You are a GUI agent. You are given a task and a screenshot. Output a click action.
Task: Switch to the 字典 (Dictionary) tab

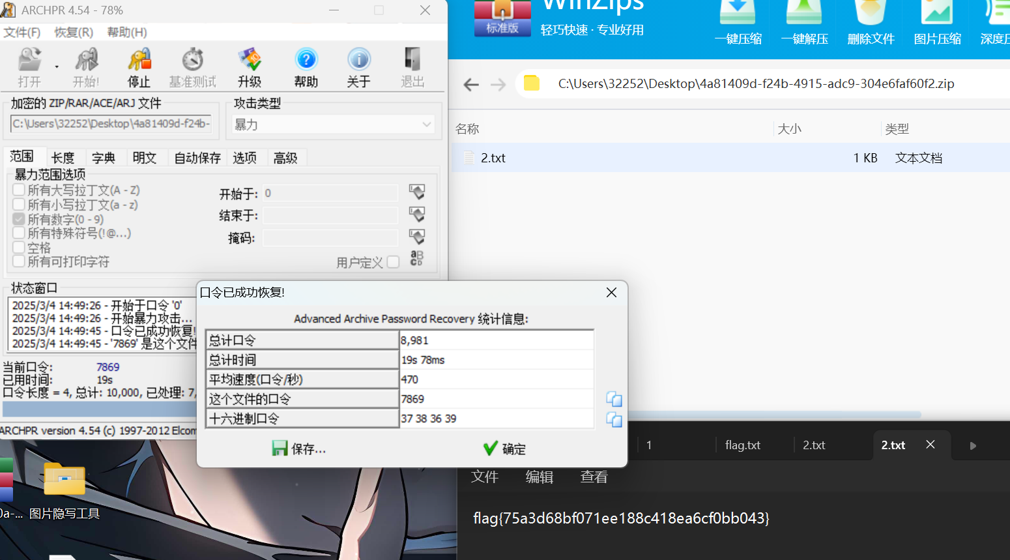(105, 157)
